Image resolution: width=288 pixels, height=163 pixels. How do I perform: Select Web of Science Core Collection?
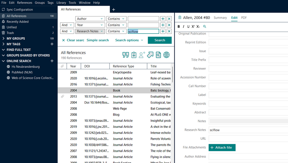tap(32, 78)
